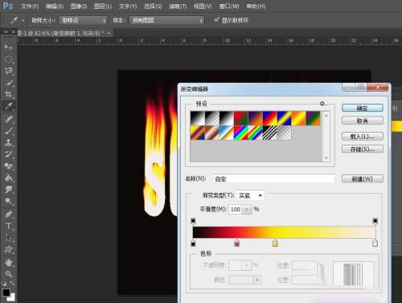Select the Custom Shape tool

click(8, 249)
